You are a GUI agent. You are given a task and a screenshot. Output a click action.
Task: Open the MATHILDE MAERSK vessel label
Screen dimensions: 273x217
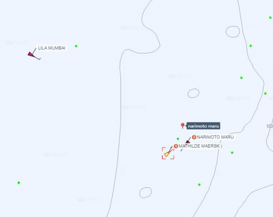[x=199, y=146]
